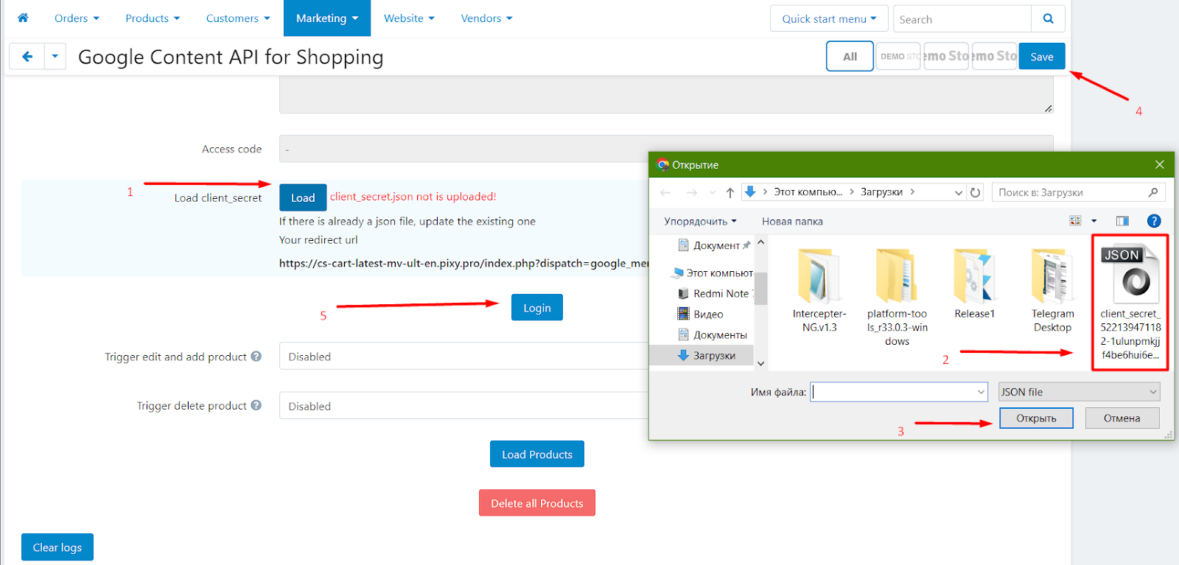Close the Открытие file dialog
The image size is (1179, 565).
1159,164
